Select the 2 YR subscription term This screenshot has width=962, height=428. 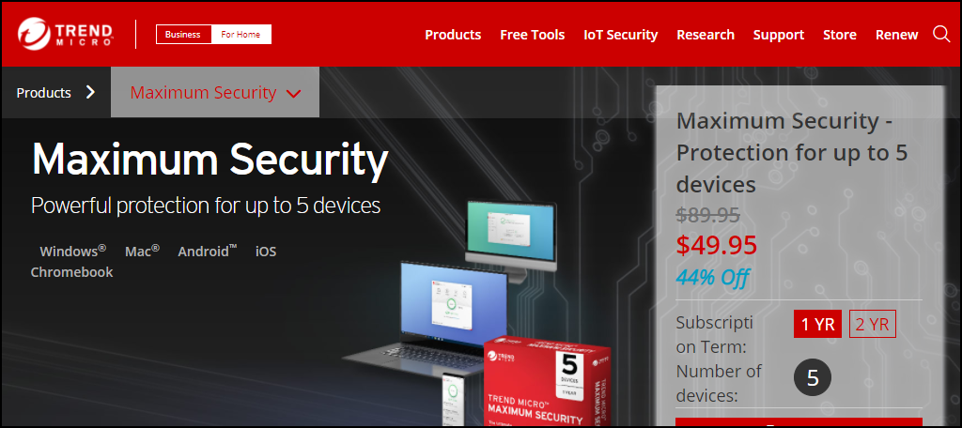(x=873, y=325)
